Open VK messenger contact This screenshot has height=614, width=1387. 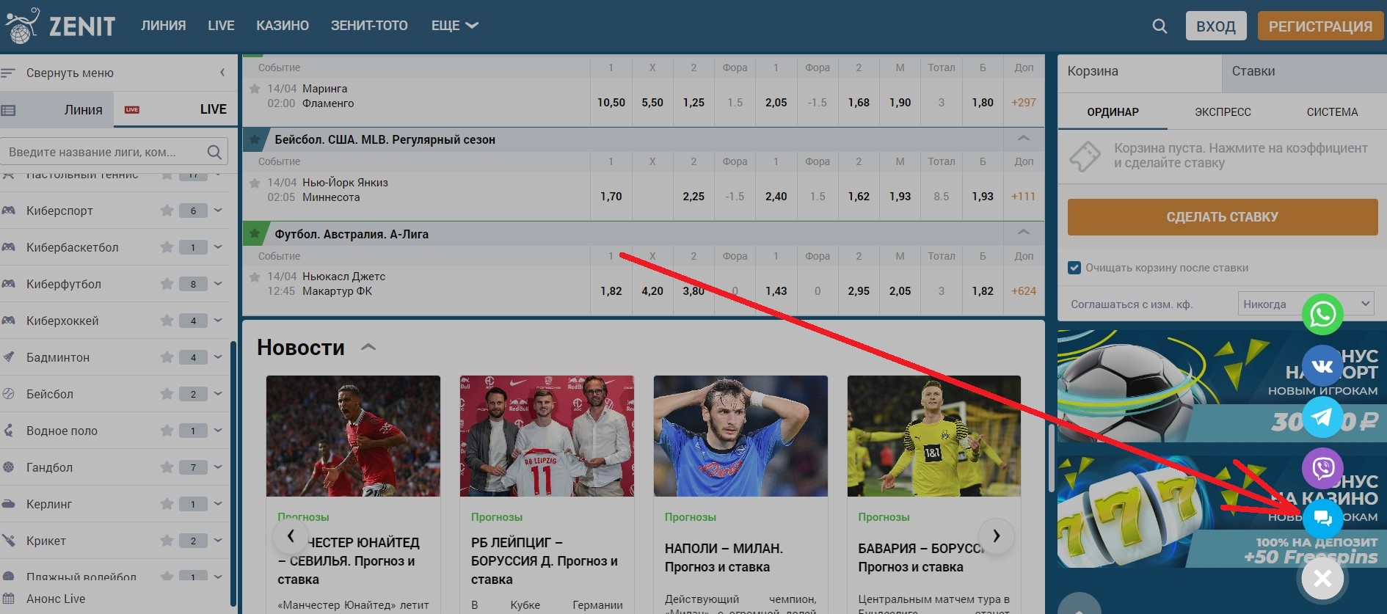(1322, 365)
